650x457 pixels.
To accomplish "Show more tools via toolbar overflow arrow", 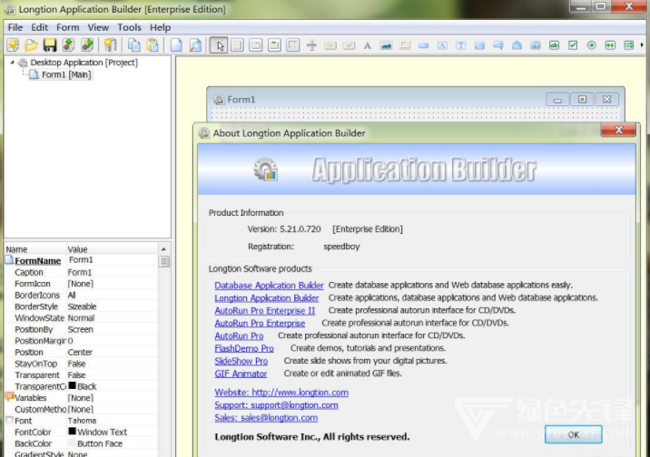I will point(644,44).
